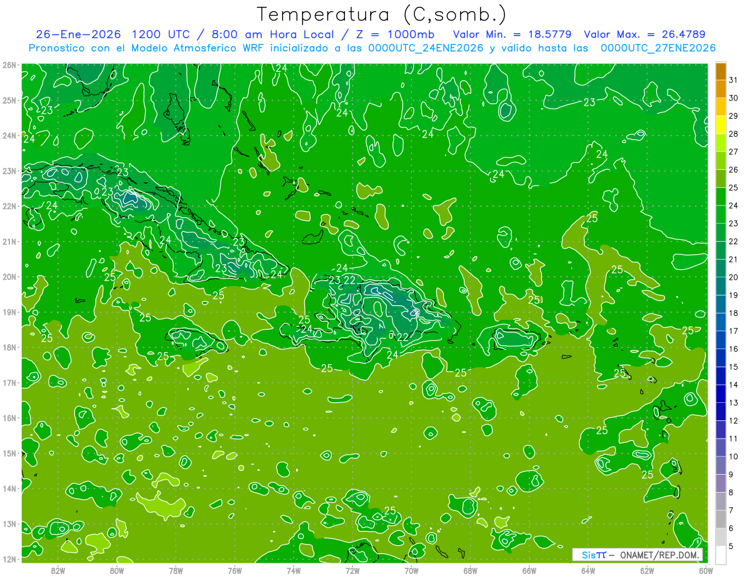Select the legend segment between 19 and 20
Image resolution: width=750 pixels, height=579 pixels.
tap(721, 287)
